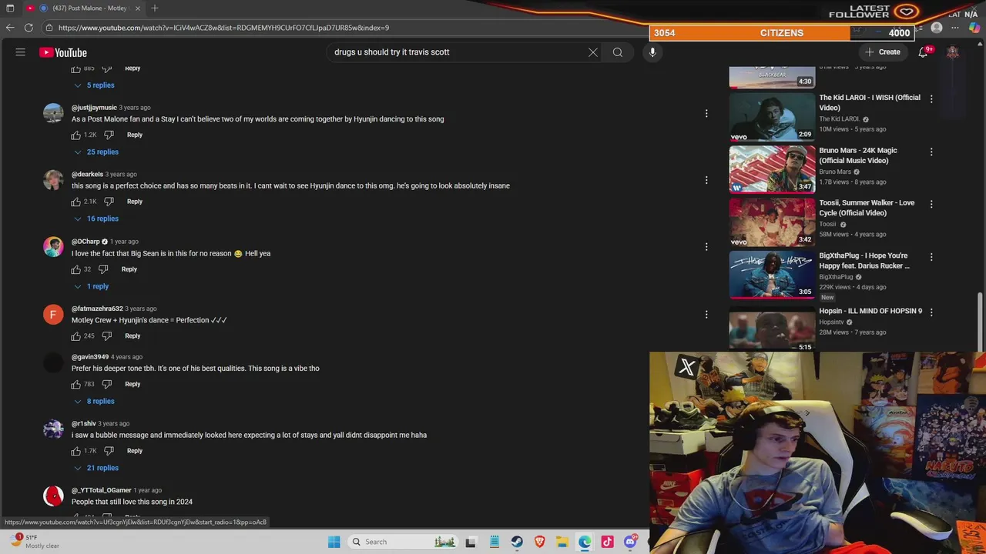Click the Windows taskbar Search box

coord(403,542)
